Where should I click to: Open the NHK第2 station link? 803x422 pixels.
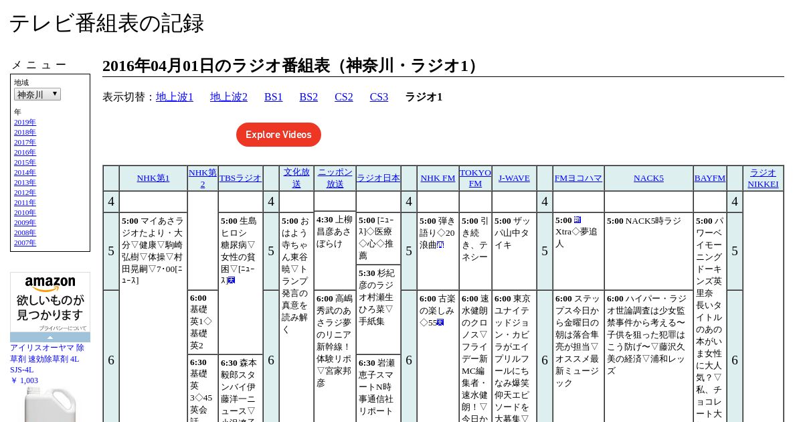pyautogui.click(x=203, y=178)
